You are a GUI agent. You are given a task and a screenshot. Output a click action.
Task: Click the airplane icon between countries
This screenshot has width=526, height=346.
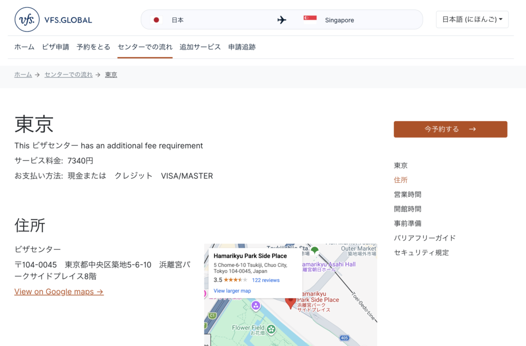coord(282,20)
